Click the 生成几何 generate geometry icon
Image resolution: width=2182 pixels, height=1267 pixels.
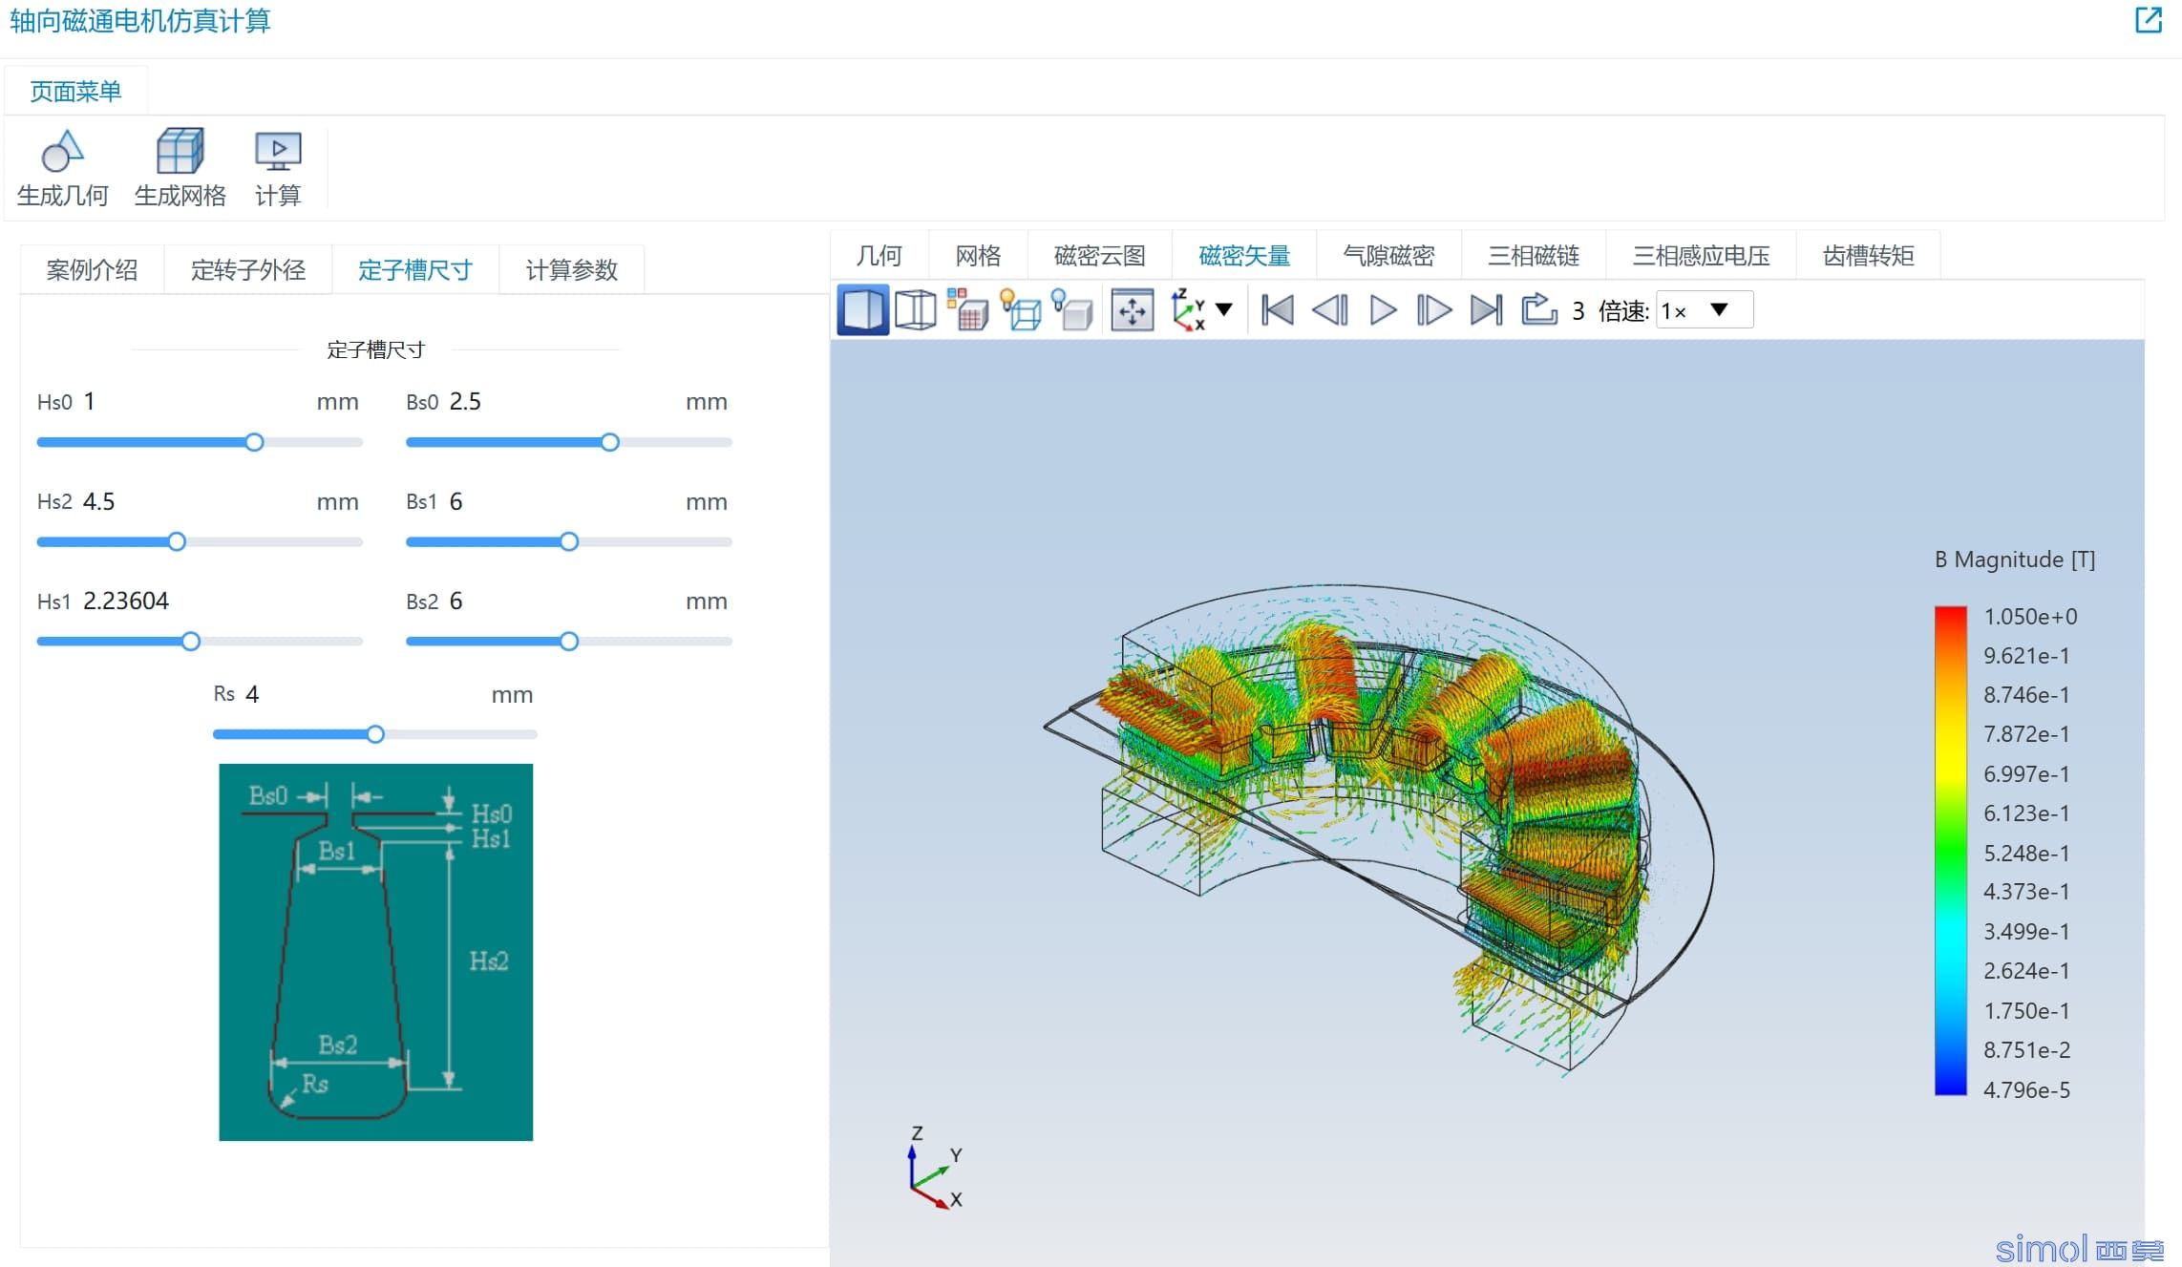(62, 151)
